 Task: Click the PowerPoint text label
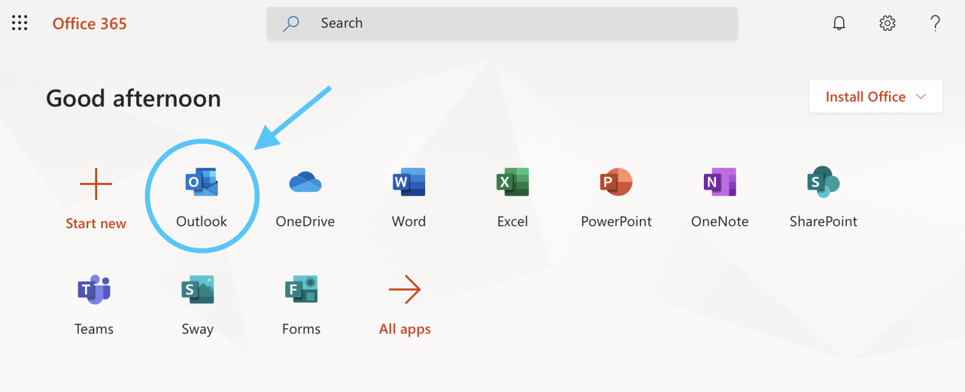[616, 222]
